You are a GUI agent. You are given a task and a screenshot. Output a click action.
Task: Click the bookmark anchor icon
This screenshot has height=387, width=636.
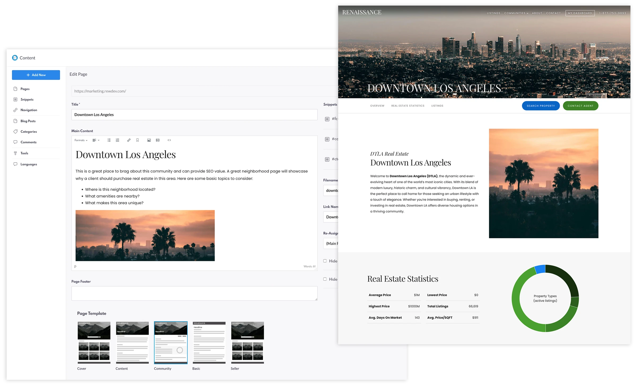[x=138, y=140]
